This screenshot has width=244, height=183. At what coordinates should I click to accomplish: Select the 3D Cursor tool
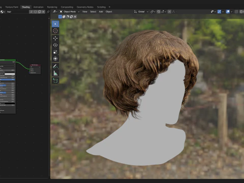(55, 31)
